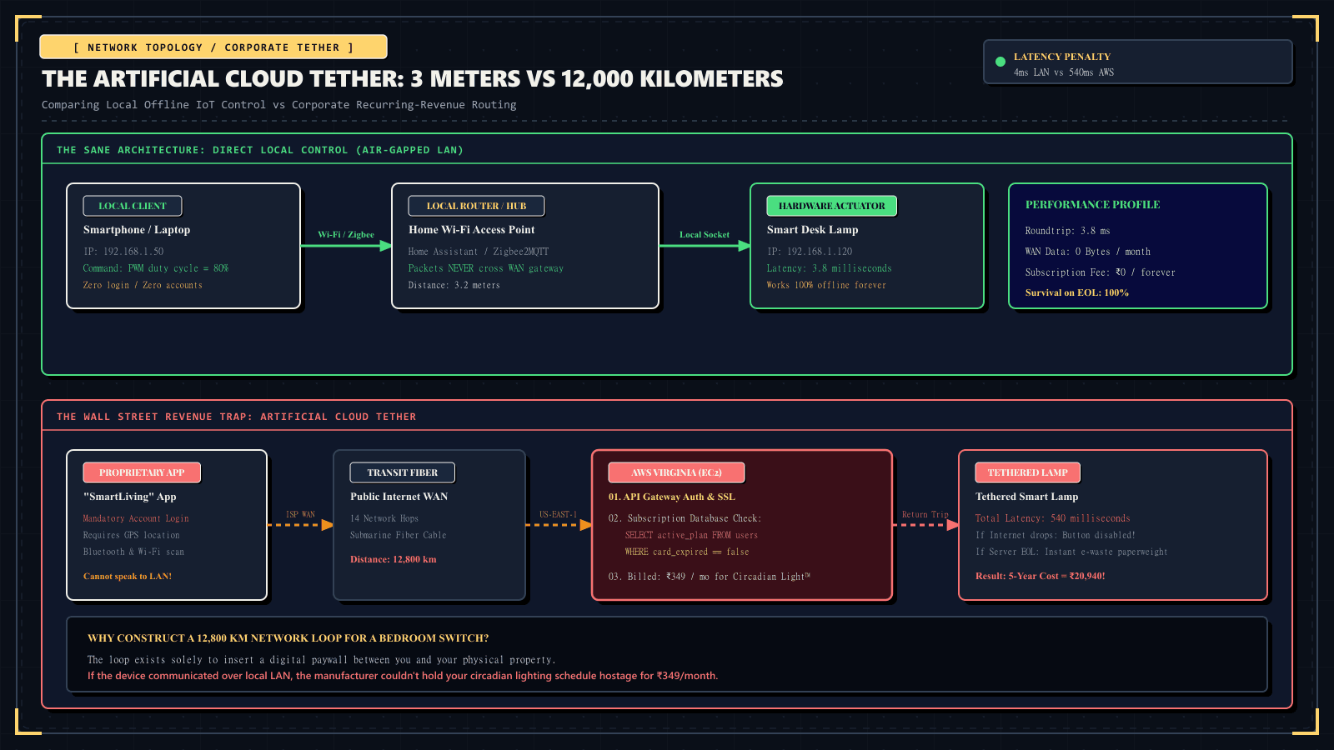The width and height of the screenshot is (1334, 750).
Task: Click the TETHERED LAMP tag
Action: pyautogui.click(x=1027, y=472)
